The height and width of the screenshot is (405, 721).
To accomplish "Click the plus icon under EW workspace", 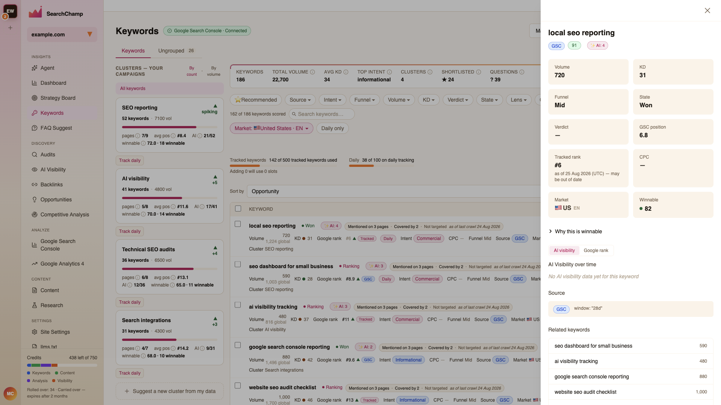I will click(x=11, y=28).
